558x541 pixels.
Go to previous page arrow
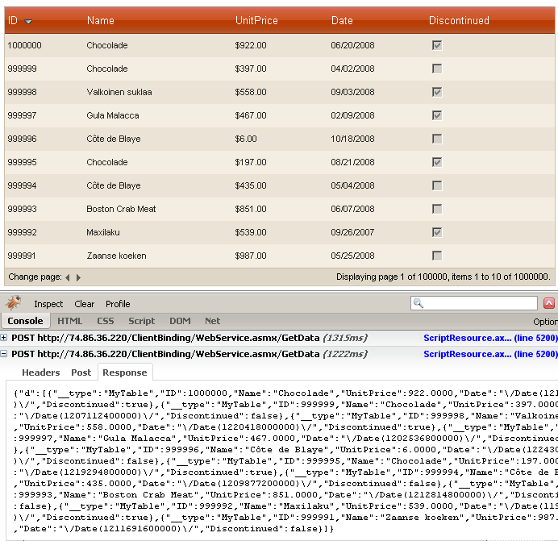(x=68, y=277)
